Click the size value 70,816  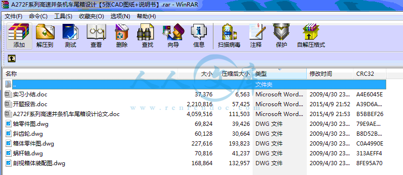pyautogui.click(x=204, y=153)
